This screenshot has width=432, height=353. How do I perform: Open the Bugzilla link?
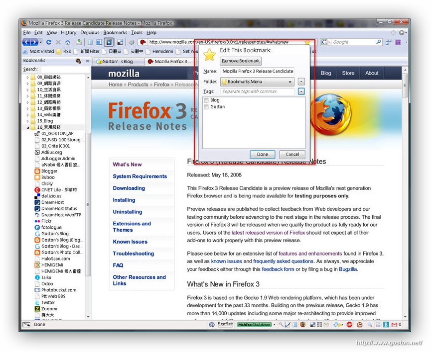pos(348,269)
